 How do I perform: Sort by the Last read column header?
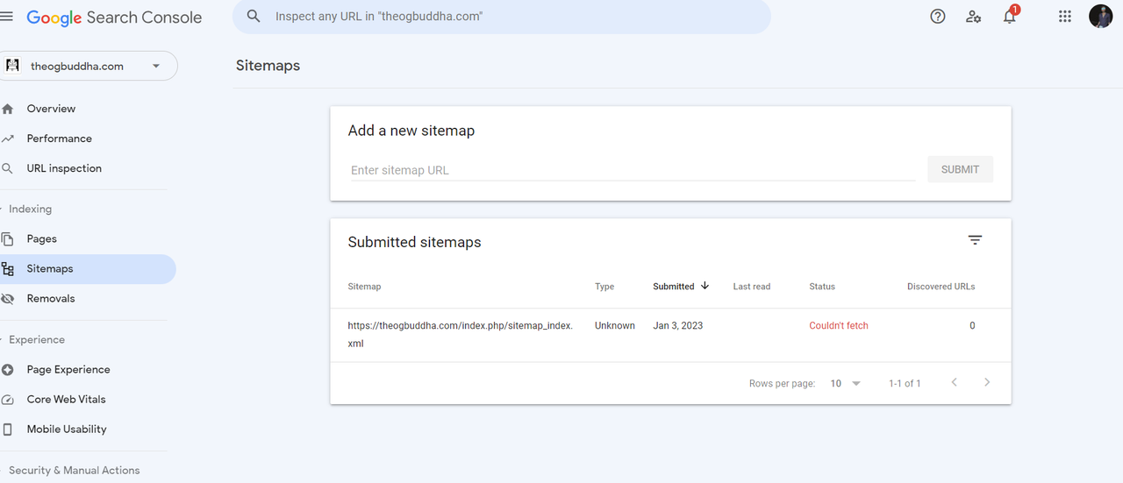(752, 287)
